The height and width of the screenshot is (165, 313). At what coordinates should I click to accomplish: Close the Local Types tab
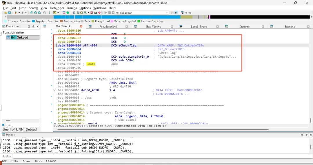click(x=217, y=27)
